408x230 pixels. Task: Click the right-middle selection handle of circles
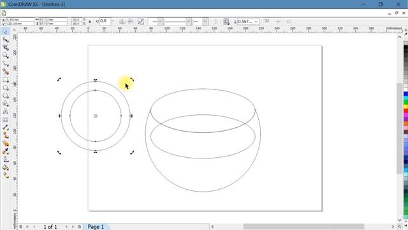pos(131,116)
